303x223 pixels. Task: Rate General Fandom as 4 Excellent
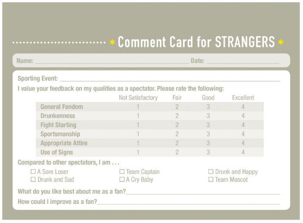coord(243,107)
